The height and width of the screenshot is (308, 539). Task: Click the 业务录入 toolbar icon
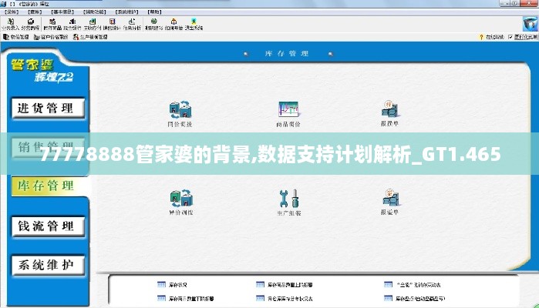tap(10, 24)
